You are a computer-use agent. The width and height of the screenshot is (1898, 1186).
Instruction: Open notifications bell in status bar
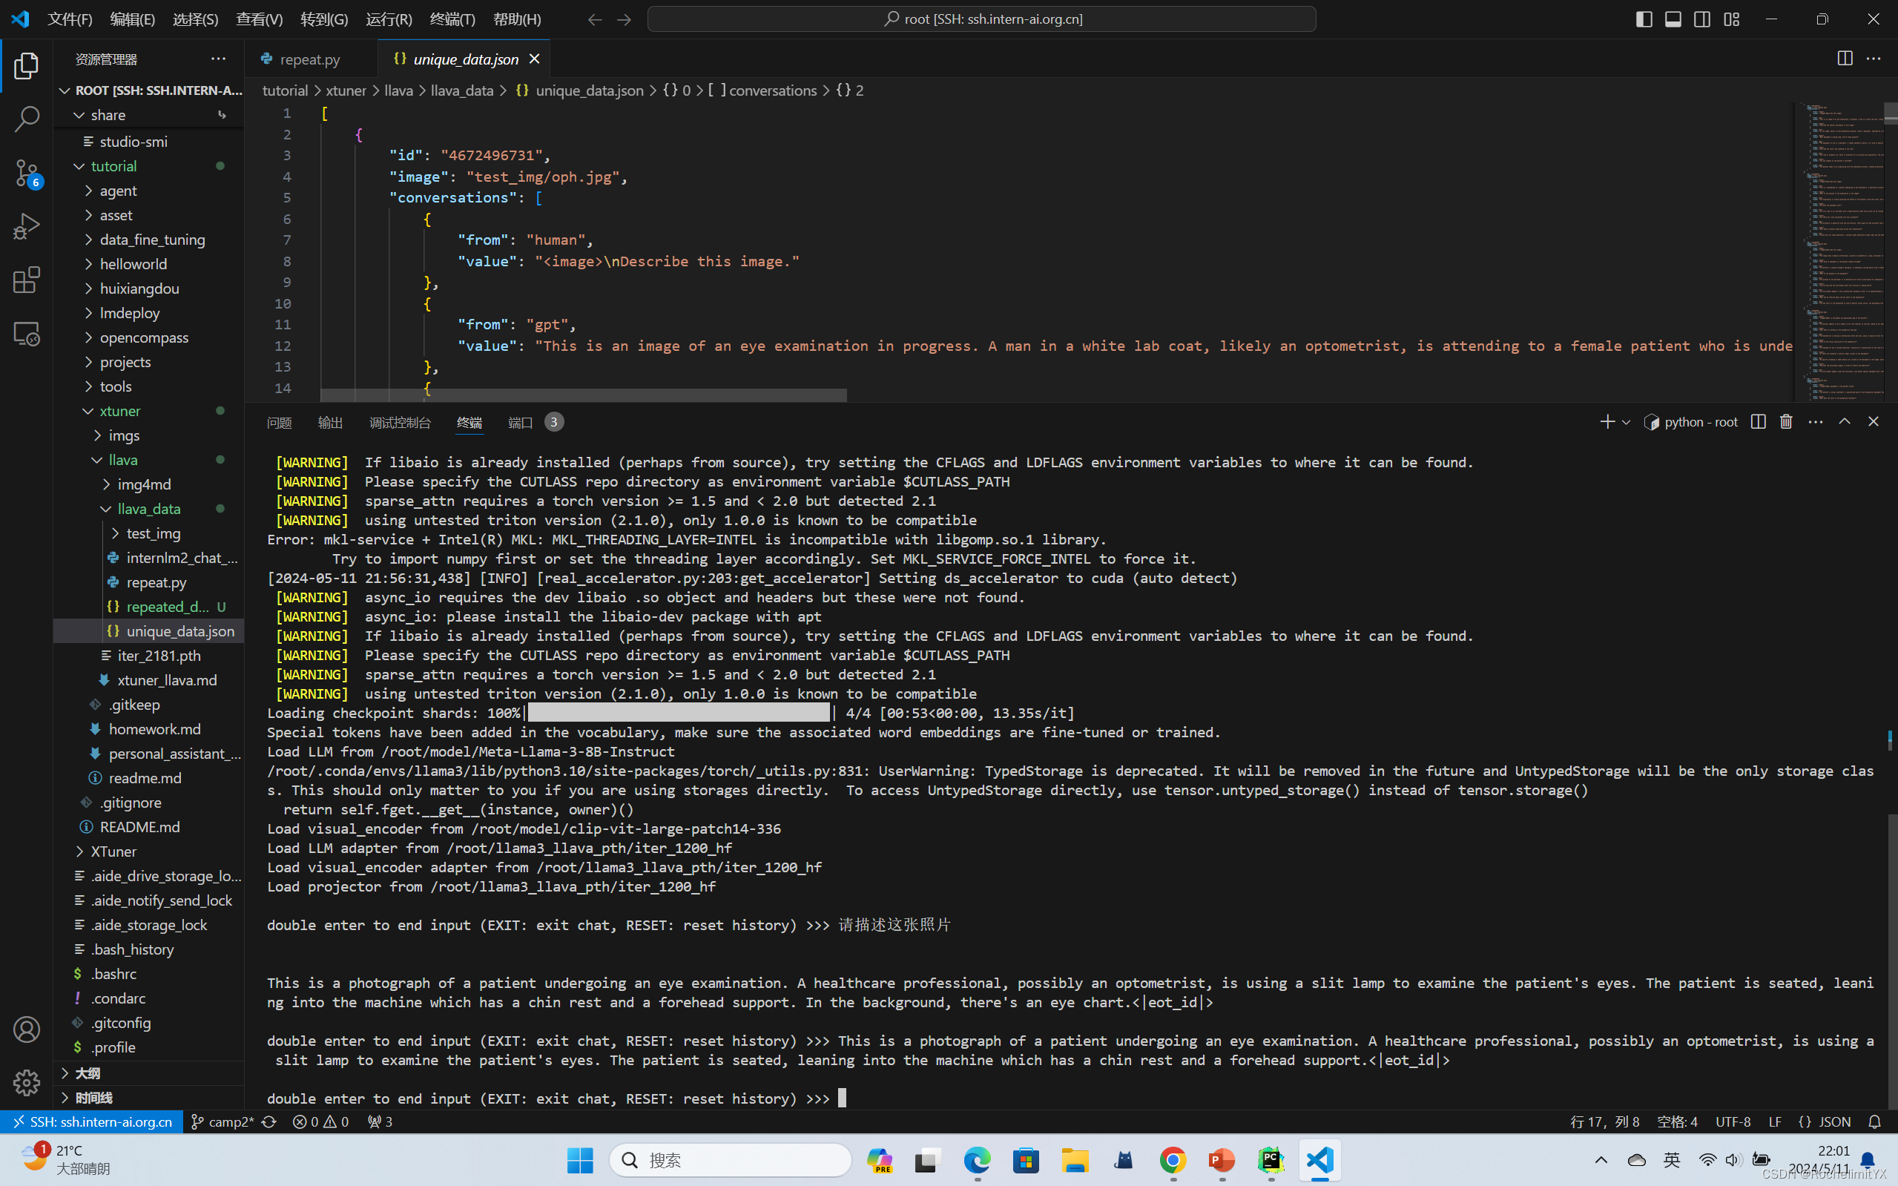pos(1874,1121)
